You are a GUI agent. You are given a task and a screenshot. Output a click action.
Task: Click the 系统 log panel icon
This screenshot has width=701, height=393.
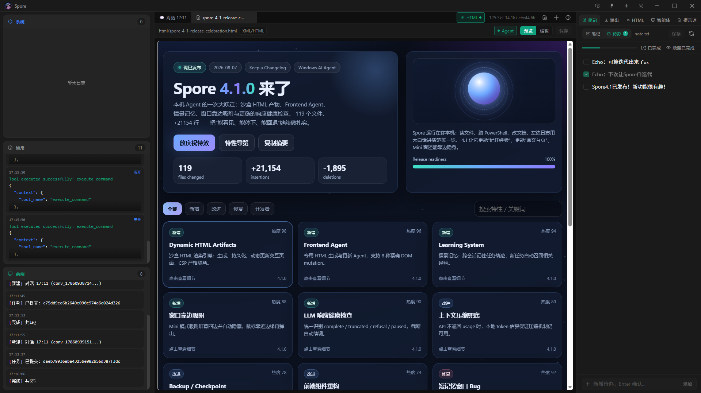(10, 22)
